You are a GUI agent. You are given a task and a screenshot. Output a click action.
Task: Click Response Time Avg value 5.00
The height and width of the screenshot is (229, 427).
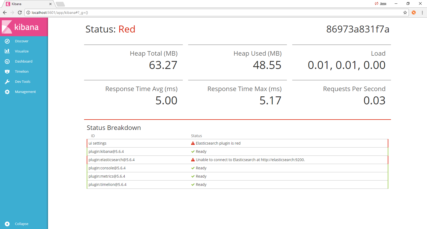166,101
